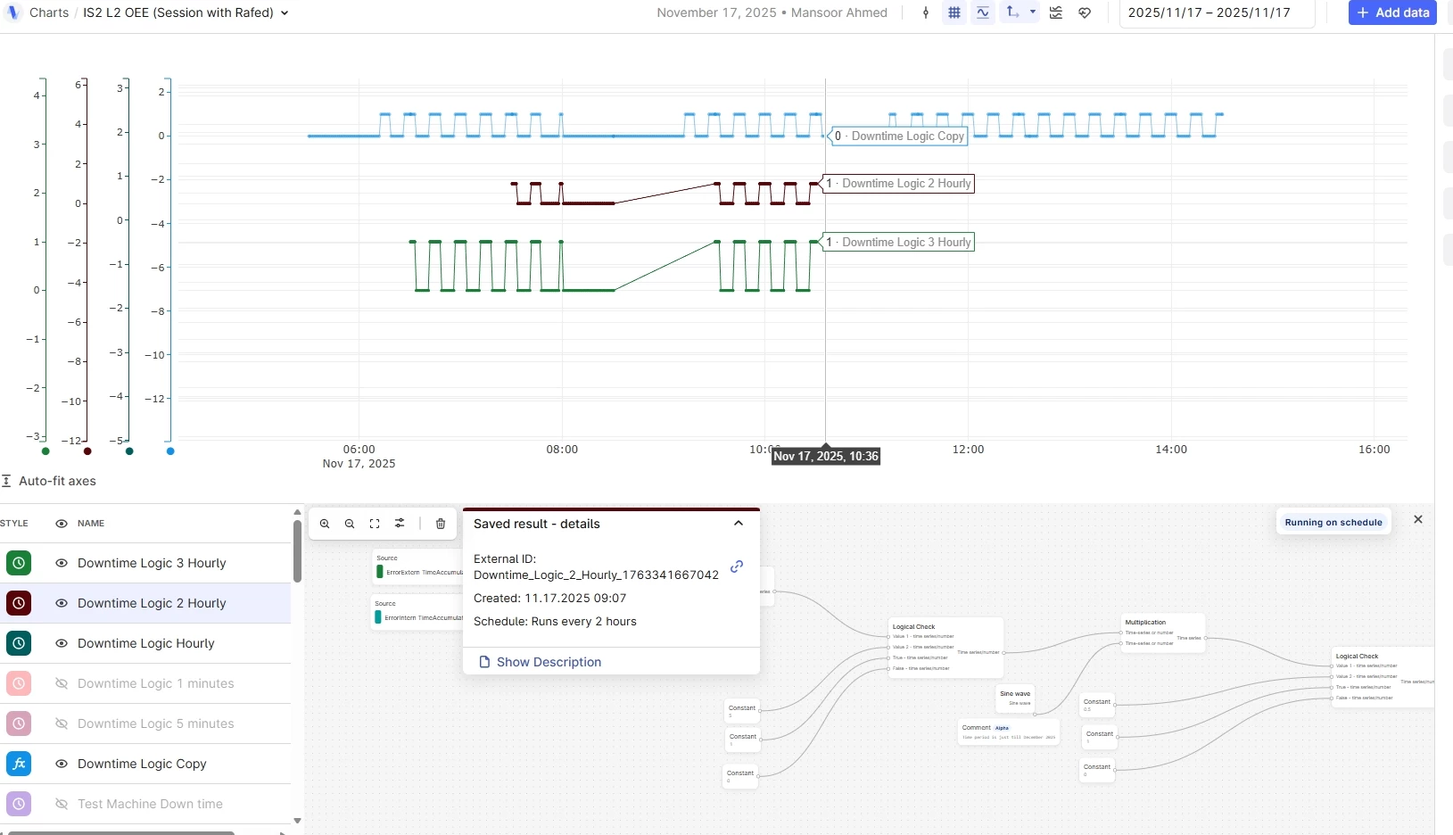Select the Comment Alpha node

[x=1009, y=732]
